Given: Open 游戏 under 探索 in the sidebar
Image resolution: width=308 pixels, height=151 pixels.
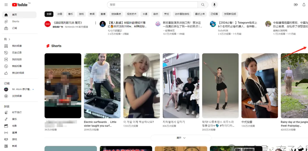Looking at the screenshot, I should click(19, 139).
